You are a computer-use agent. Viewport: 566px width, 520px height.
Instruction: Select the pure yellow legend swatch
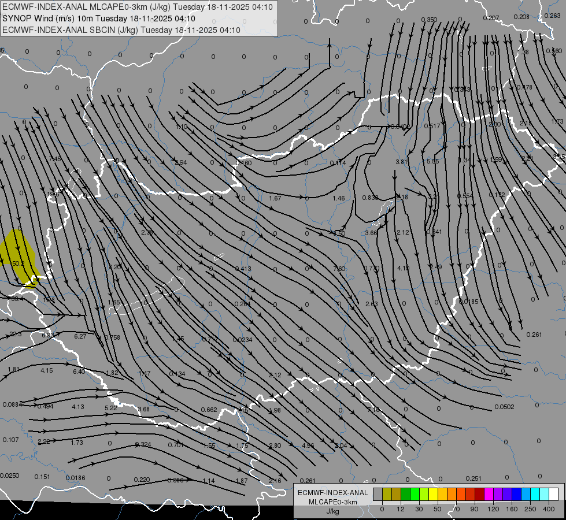click(434, 494)
